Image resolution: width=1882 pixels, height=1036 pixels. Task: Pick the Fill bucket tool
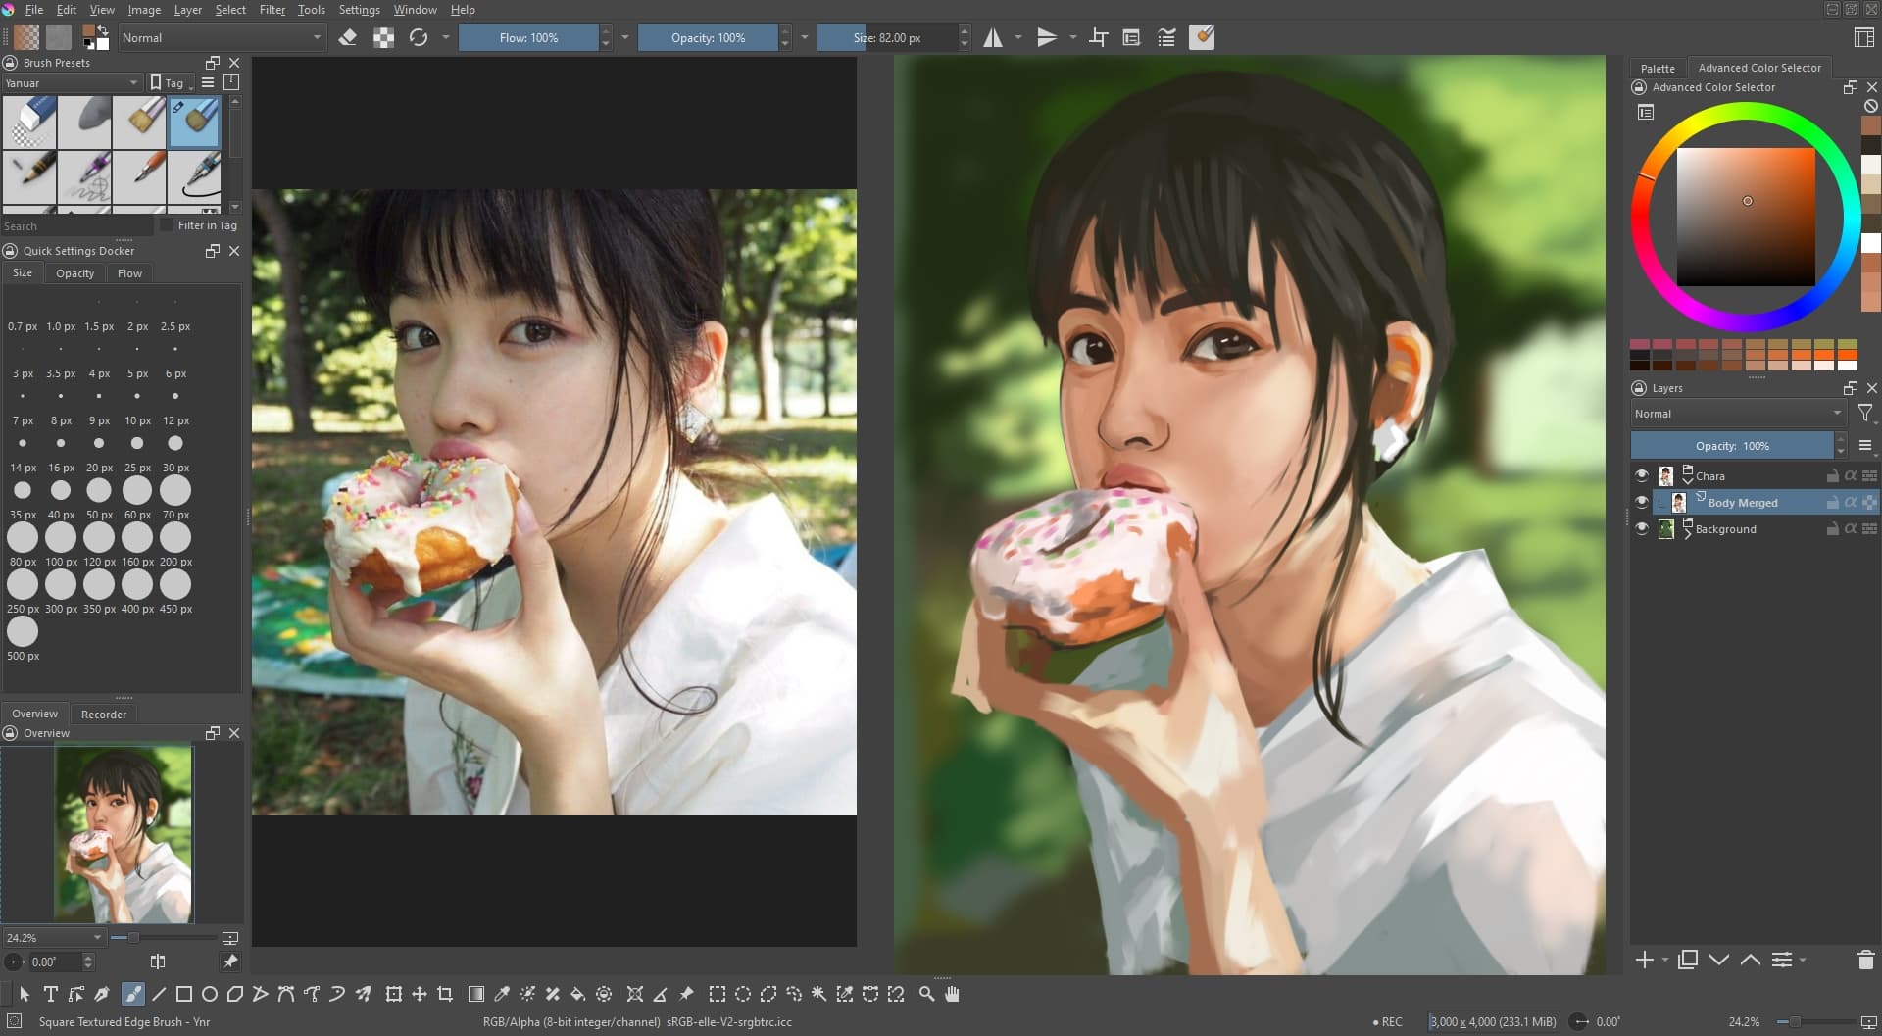click(578, 994)
